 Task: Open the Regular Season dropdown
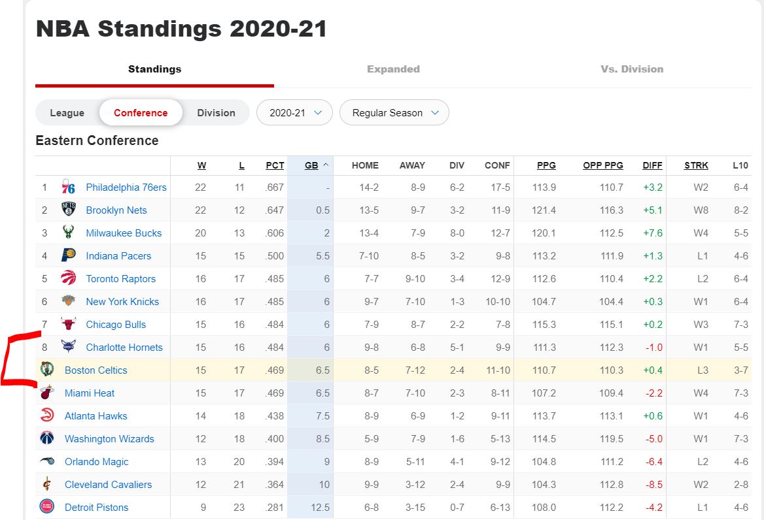[394, 113]
